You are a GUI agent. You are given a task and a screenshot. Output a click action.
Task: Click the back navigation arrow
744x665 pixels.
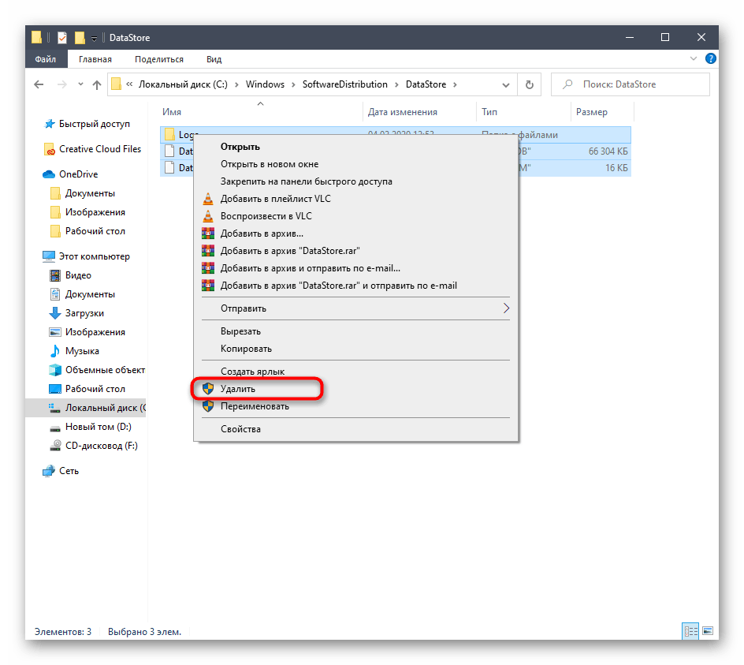(39, 84)
